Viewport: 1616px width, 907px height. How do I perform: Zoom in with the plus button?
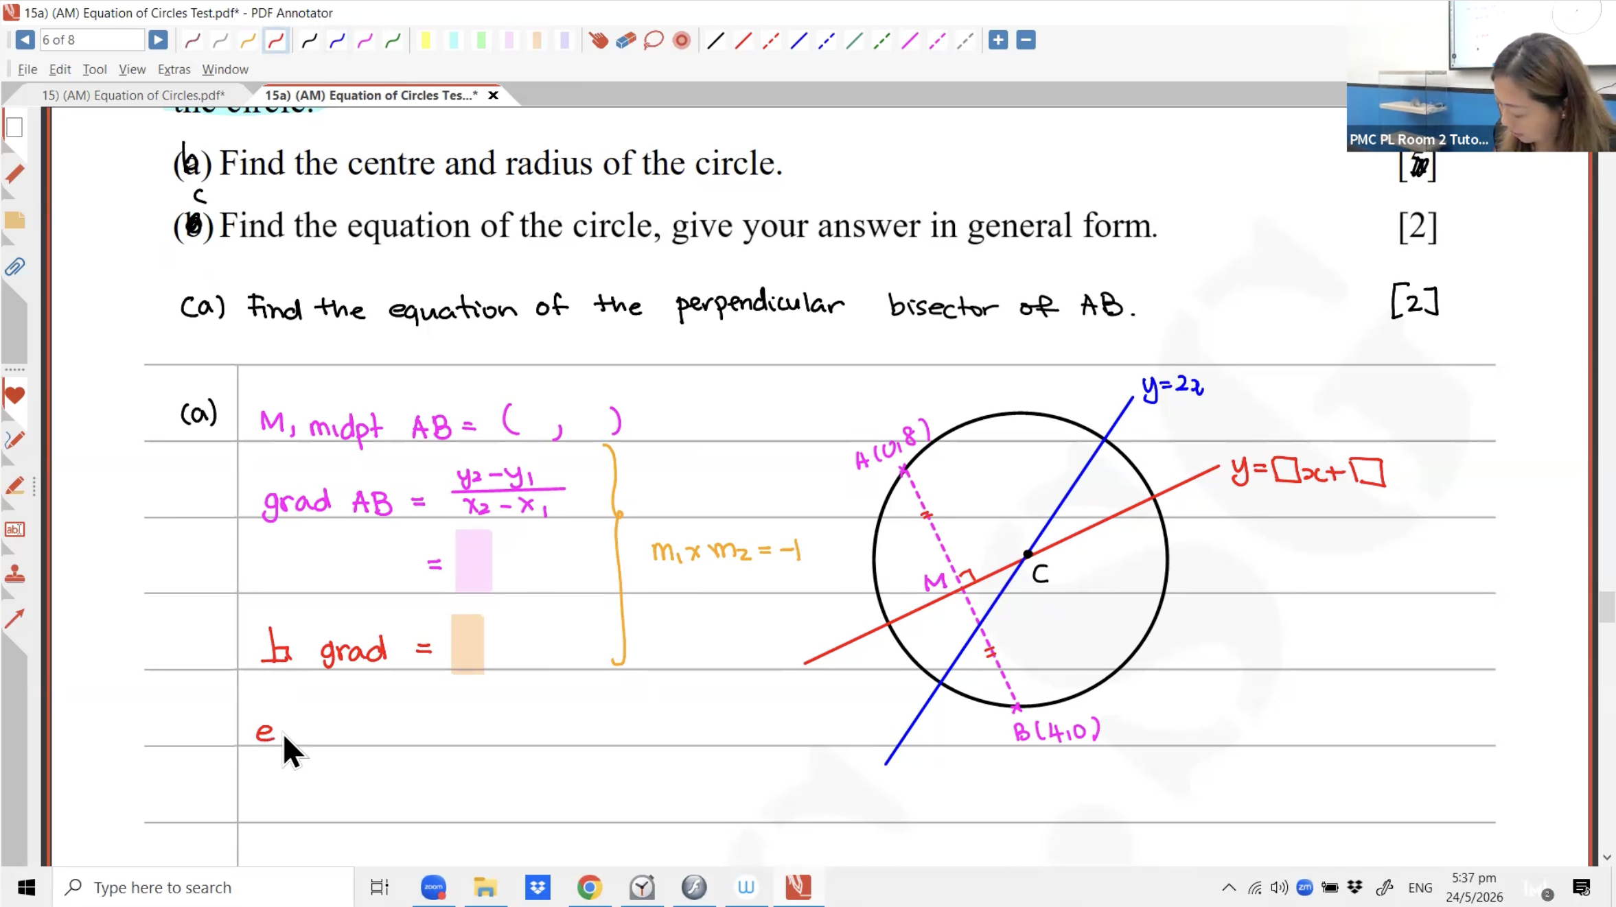click(x=998, y=40)
